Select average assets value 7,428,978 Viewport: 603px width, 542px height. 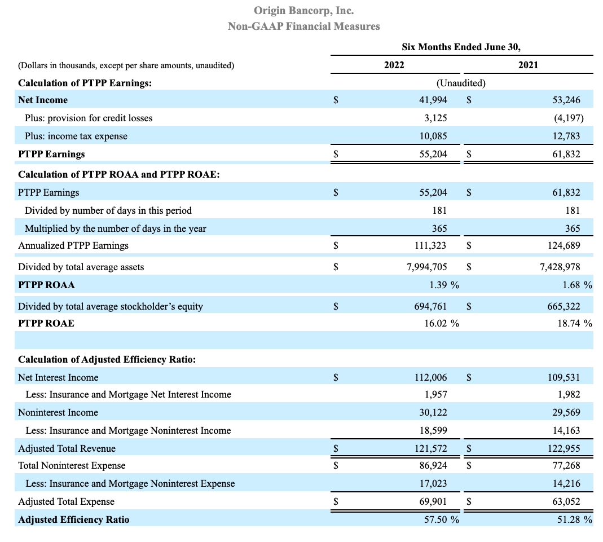(560, 267)
